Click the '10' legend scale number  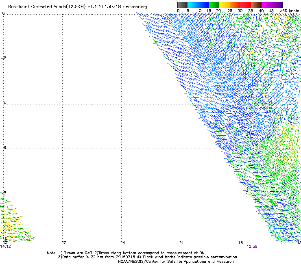click(x=199, y=11)
